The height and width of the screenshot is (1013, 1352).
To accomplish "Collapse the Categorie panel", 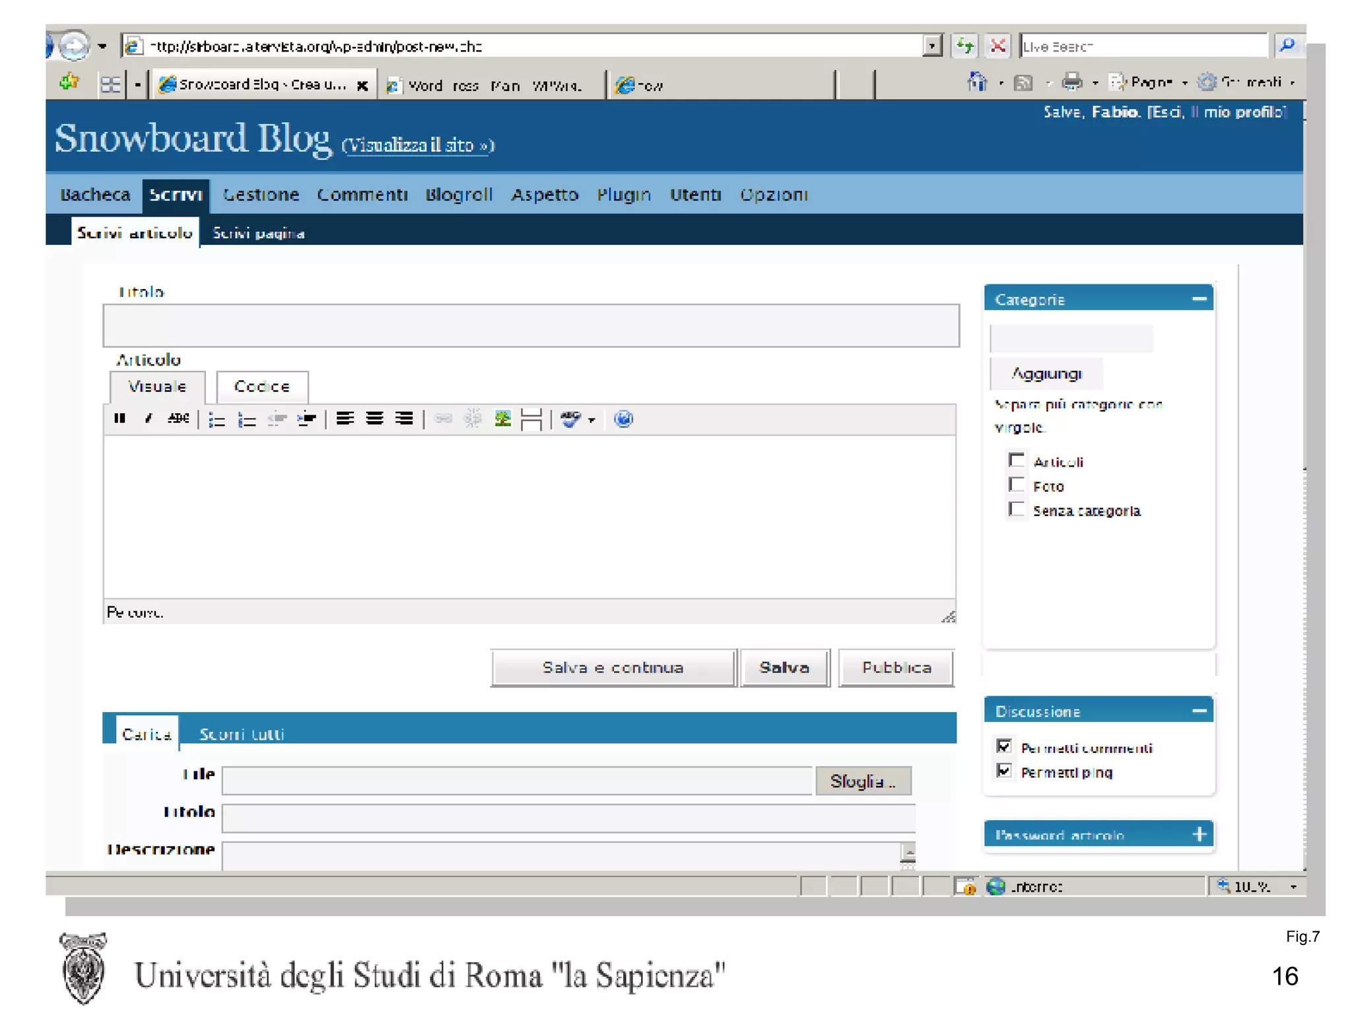I will point(1199,299).
